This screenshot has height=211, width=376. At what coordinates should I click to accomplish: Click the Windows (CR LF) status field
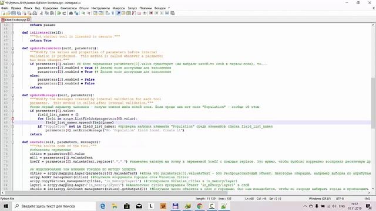pyautogui.click(x=320, y=199)
